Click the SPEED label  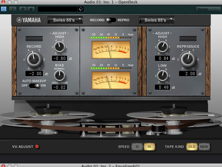tap(124, 147)
